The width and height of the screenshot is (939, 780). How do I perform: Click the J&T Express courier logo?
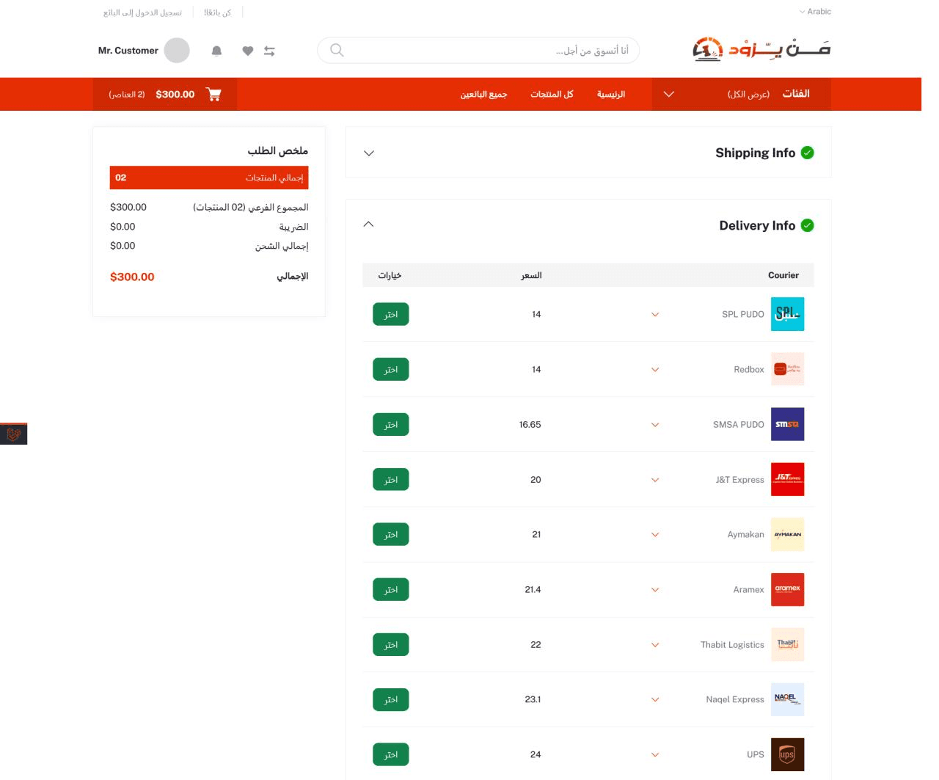click(x=787, y=479)
